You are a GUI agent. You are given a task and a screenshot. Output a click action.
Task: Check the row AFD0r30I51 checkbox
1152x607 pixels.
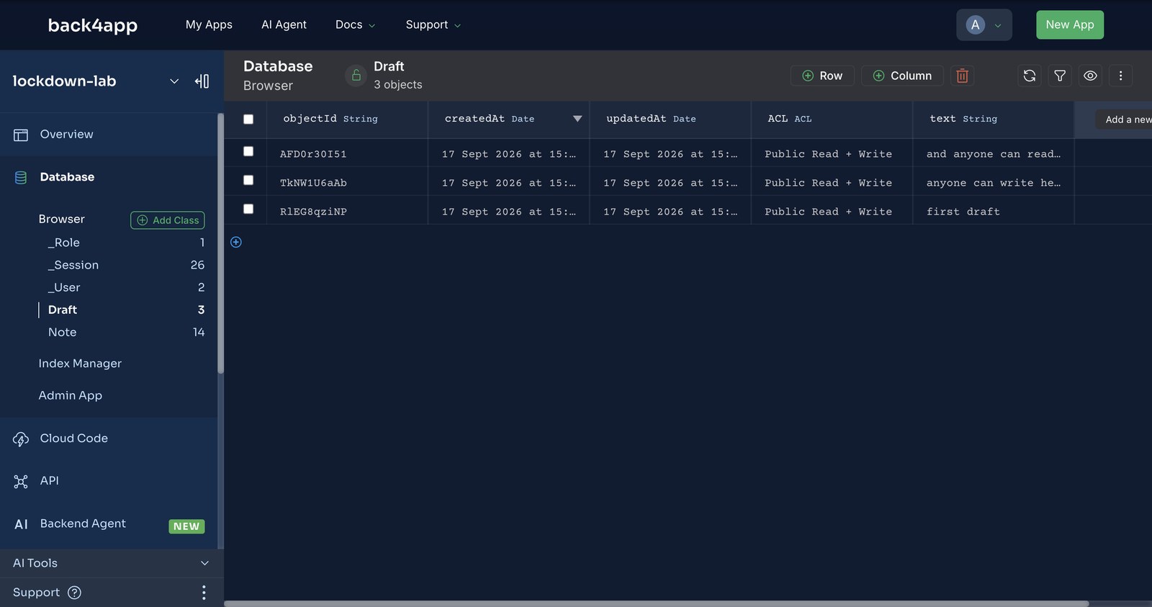click(248, 151)
